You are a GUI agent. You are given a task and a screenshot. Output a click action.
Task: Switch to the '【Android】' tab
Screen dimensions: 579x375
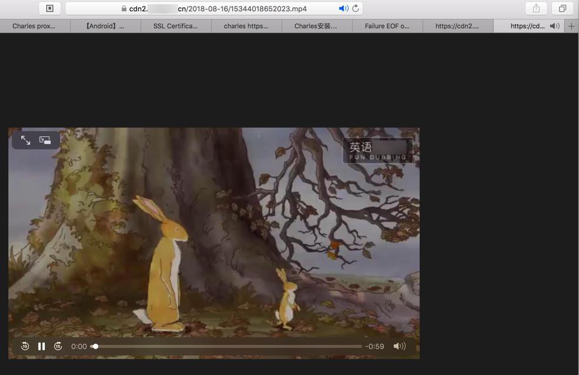click(x=105, y=26)
